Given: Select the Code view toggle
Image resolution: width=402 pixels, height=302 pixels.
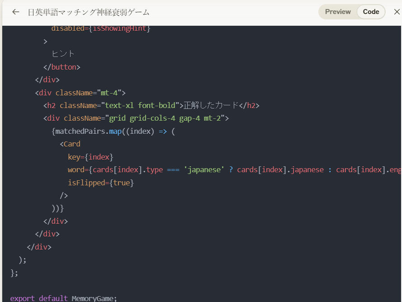Looking at the screenshot, I should pyautogui.click(x=371, y=12).
